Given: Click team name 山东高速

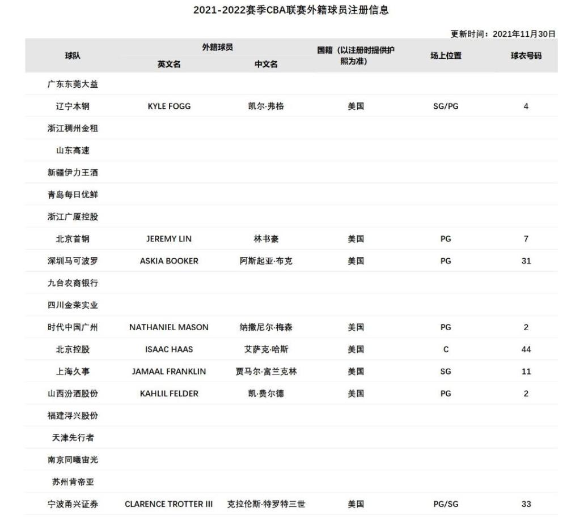Looking at the screenshot, I should (73, 150).
